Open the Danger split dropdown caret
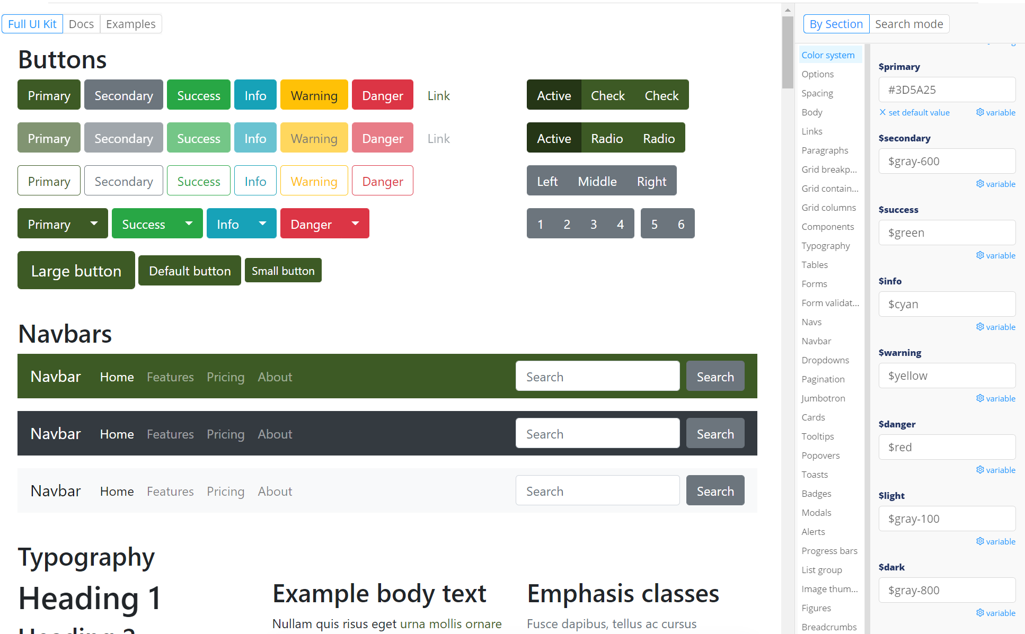The image size is (1025, 634). (x=356, y=224)
